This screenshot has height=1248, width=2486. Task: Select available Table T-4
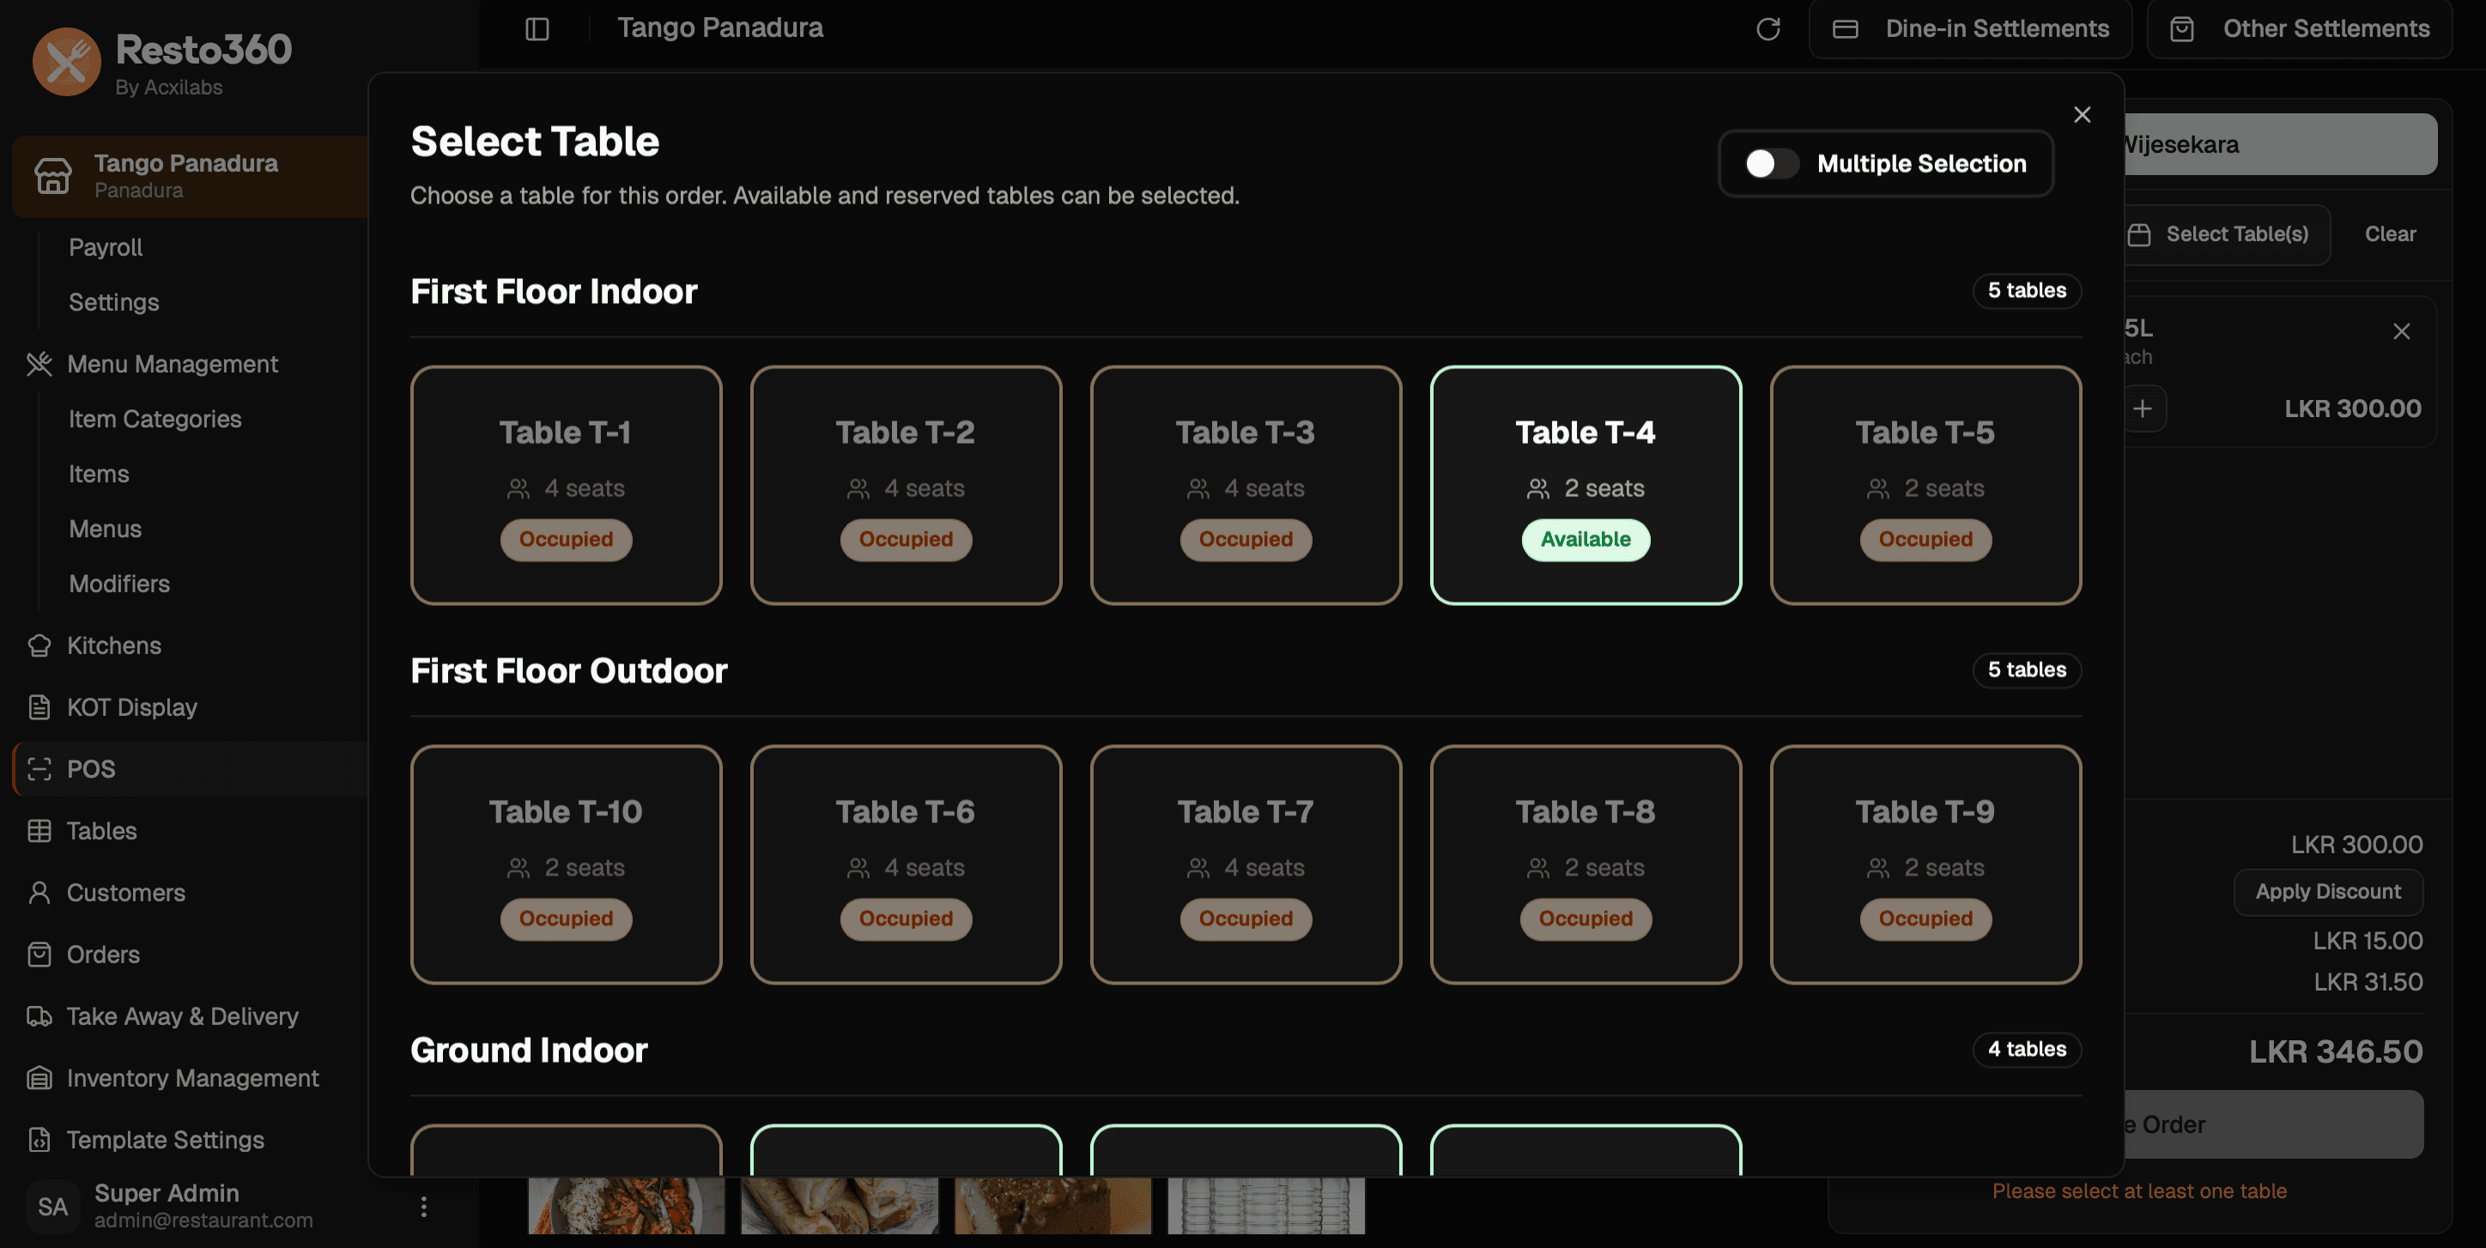click(1585, 486)
